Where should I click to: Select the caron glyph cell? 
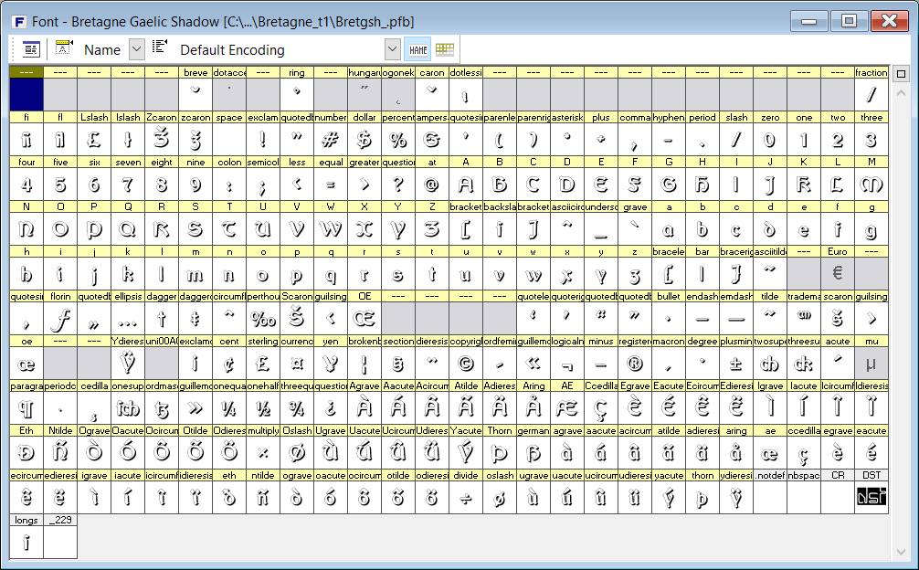(432, 94)
